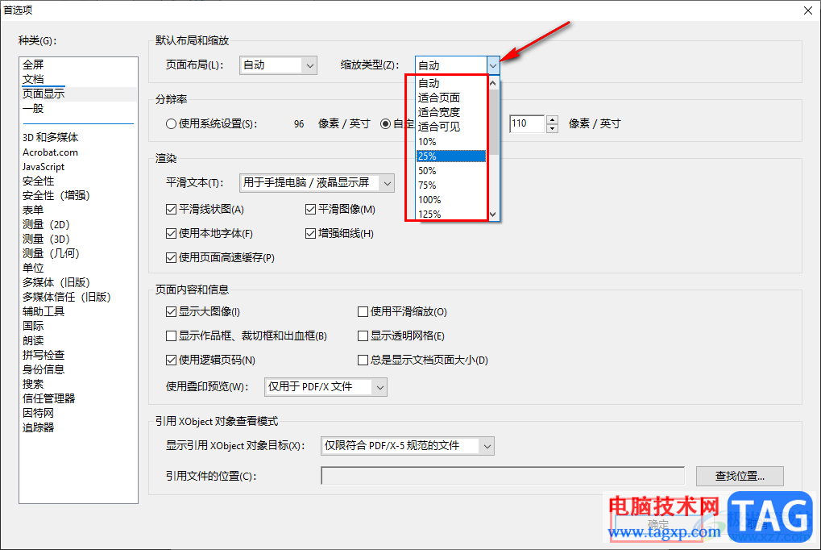Toggle 使用页面高速缓存 checkbox

[172, 257]
